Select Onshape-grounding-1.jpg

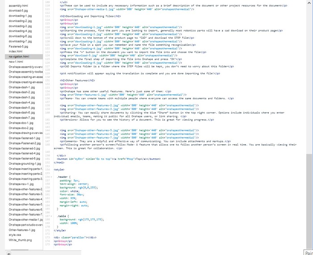[x=25, y=164]
